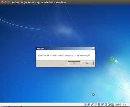Screen dimensions: 130x107
Task: Maximize the ERD65x64 VirtualBox window
Action: click(9, 2)
